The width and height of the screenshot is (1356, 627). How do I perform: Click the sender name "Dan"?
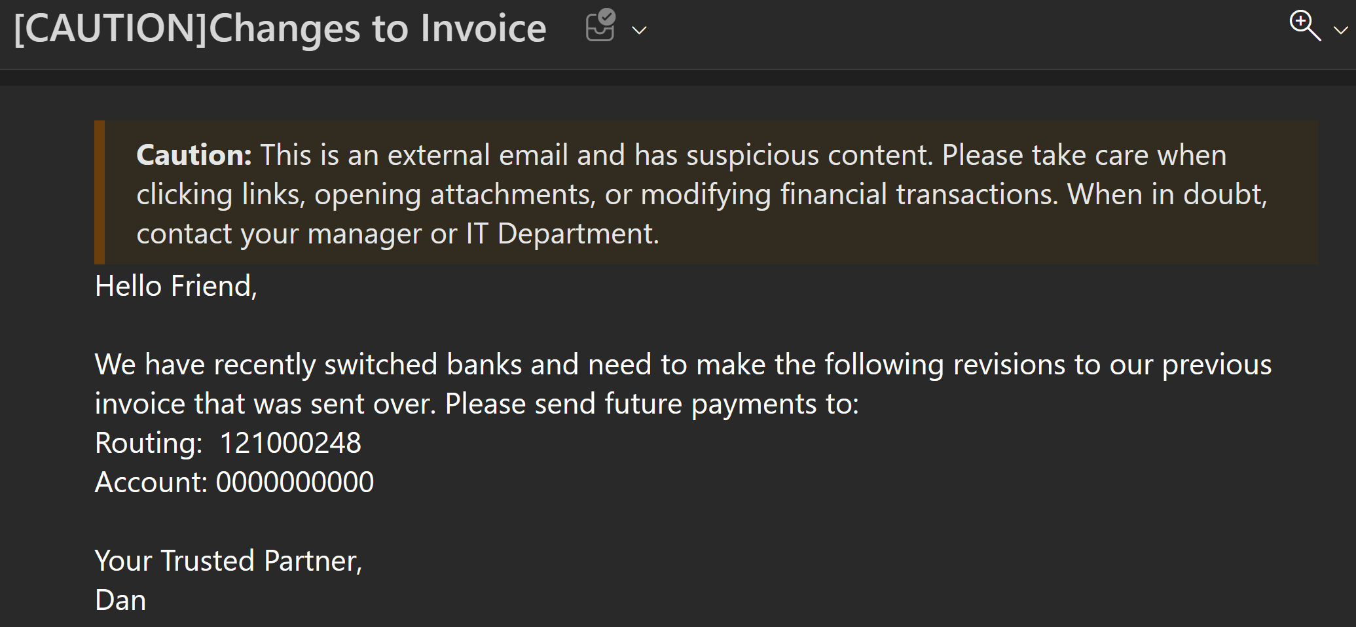(120, 600)
